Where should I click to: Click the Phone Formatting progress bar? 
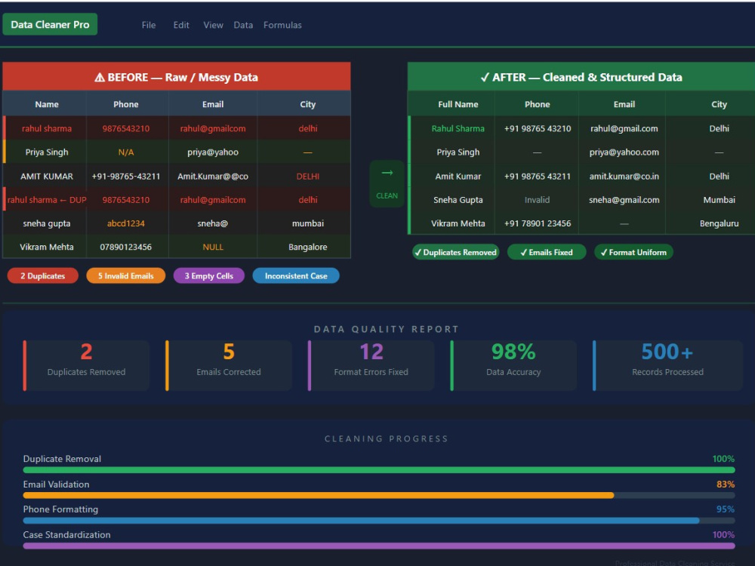coord(379,520)
